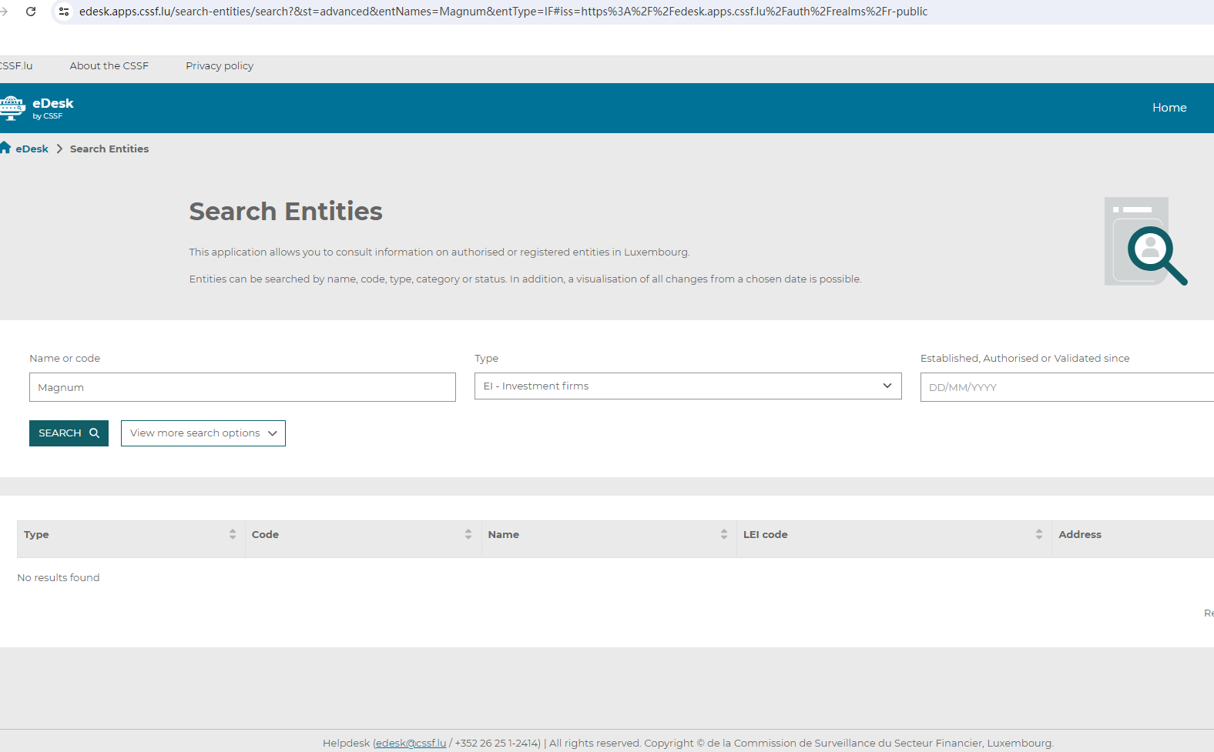1214x752 pixels.
Task: Click the date field DD/MM/YYYY
Action: [1067, 387]
